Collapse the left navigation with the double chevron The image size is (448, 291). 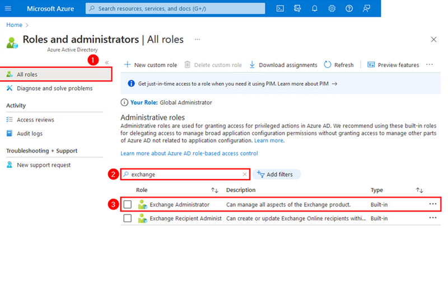106,63
